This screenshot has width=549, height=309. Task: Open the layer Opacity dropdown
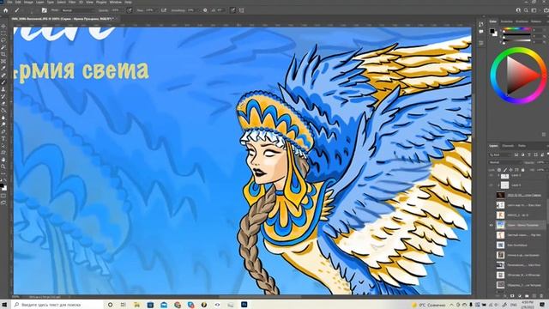click(x=542, y=162)
